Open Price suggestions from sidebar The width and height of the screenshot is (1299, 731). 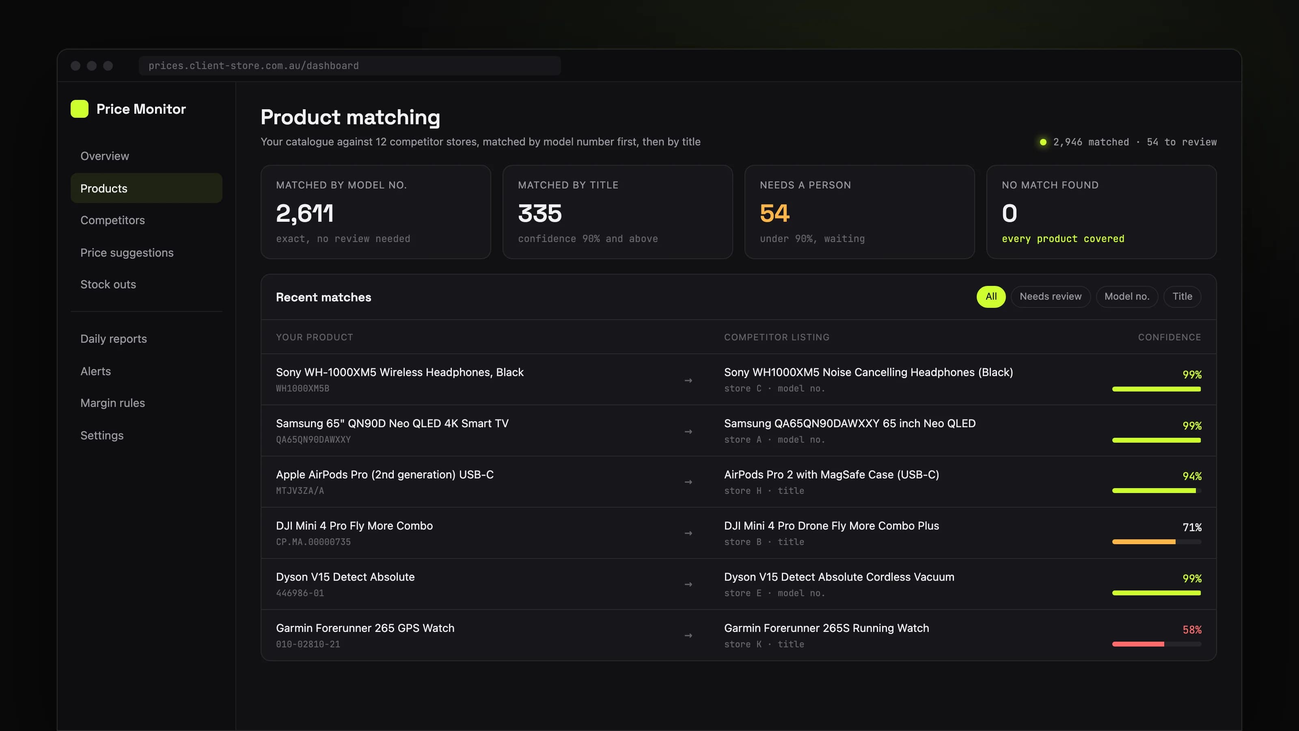[x=146, y=253]
